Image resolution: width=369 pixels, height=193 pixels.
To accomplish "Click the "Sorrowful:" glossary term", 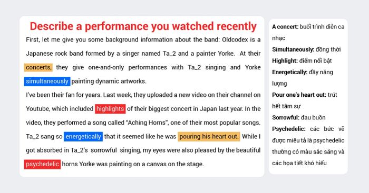I will (x=286, y=117).
